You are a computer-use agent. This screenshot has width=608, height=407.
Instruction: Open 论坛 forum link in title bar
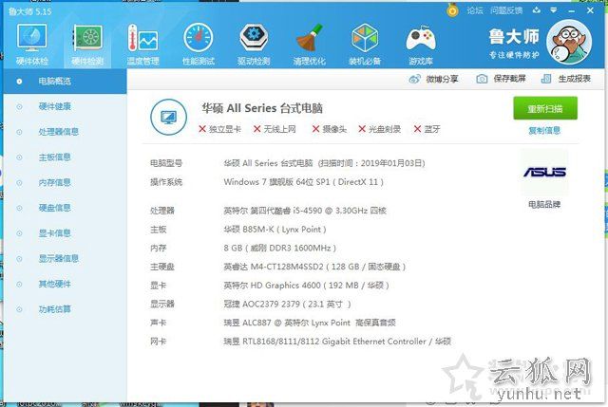click(475, 10)
